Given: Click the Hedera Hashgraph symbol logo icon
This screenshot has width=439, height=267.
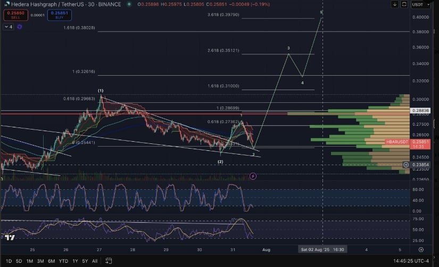Looking at the screenshot, I should [x=7, y=4].
